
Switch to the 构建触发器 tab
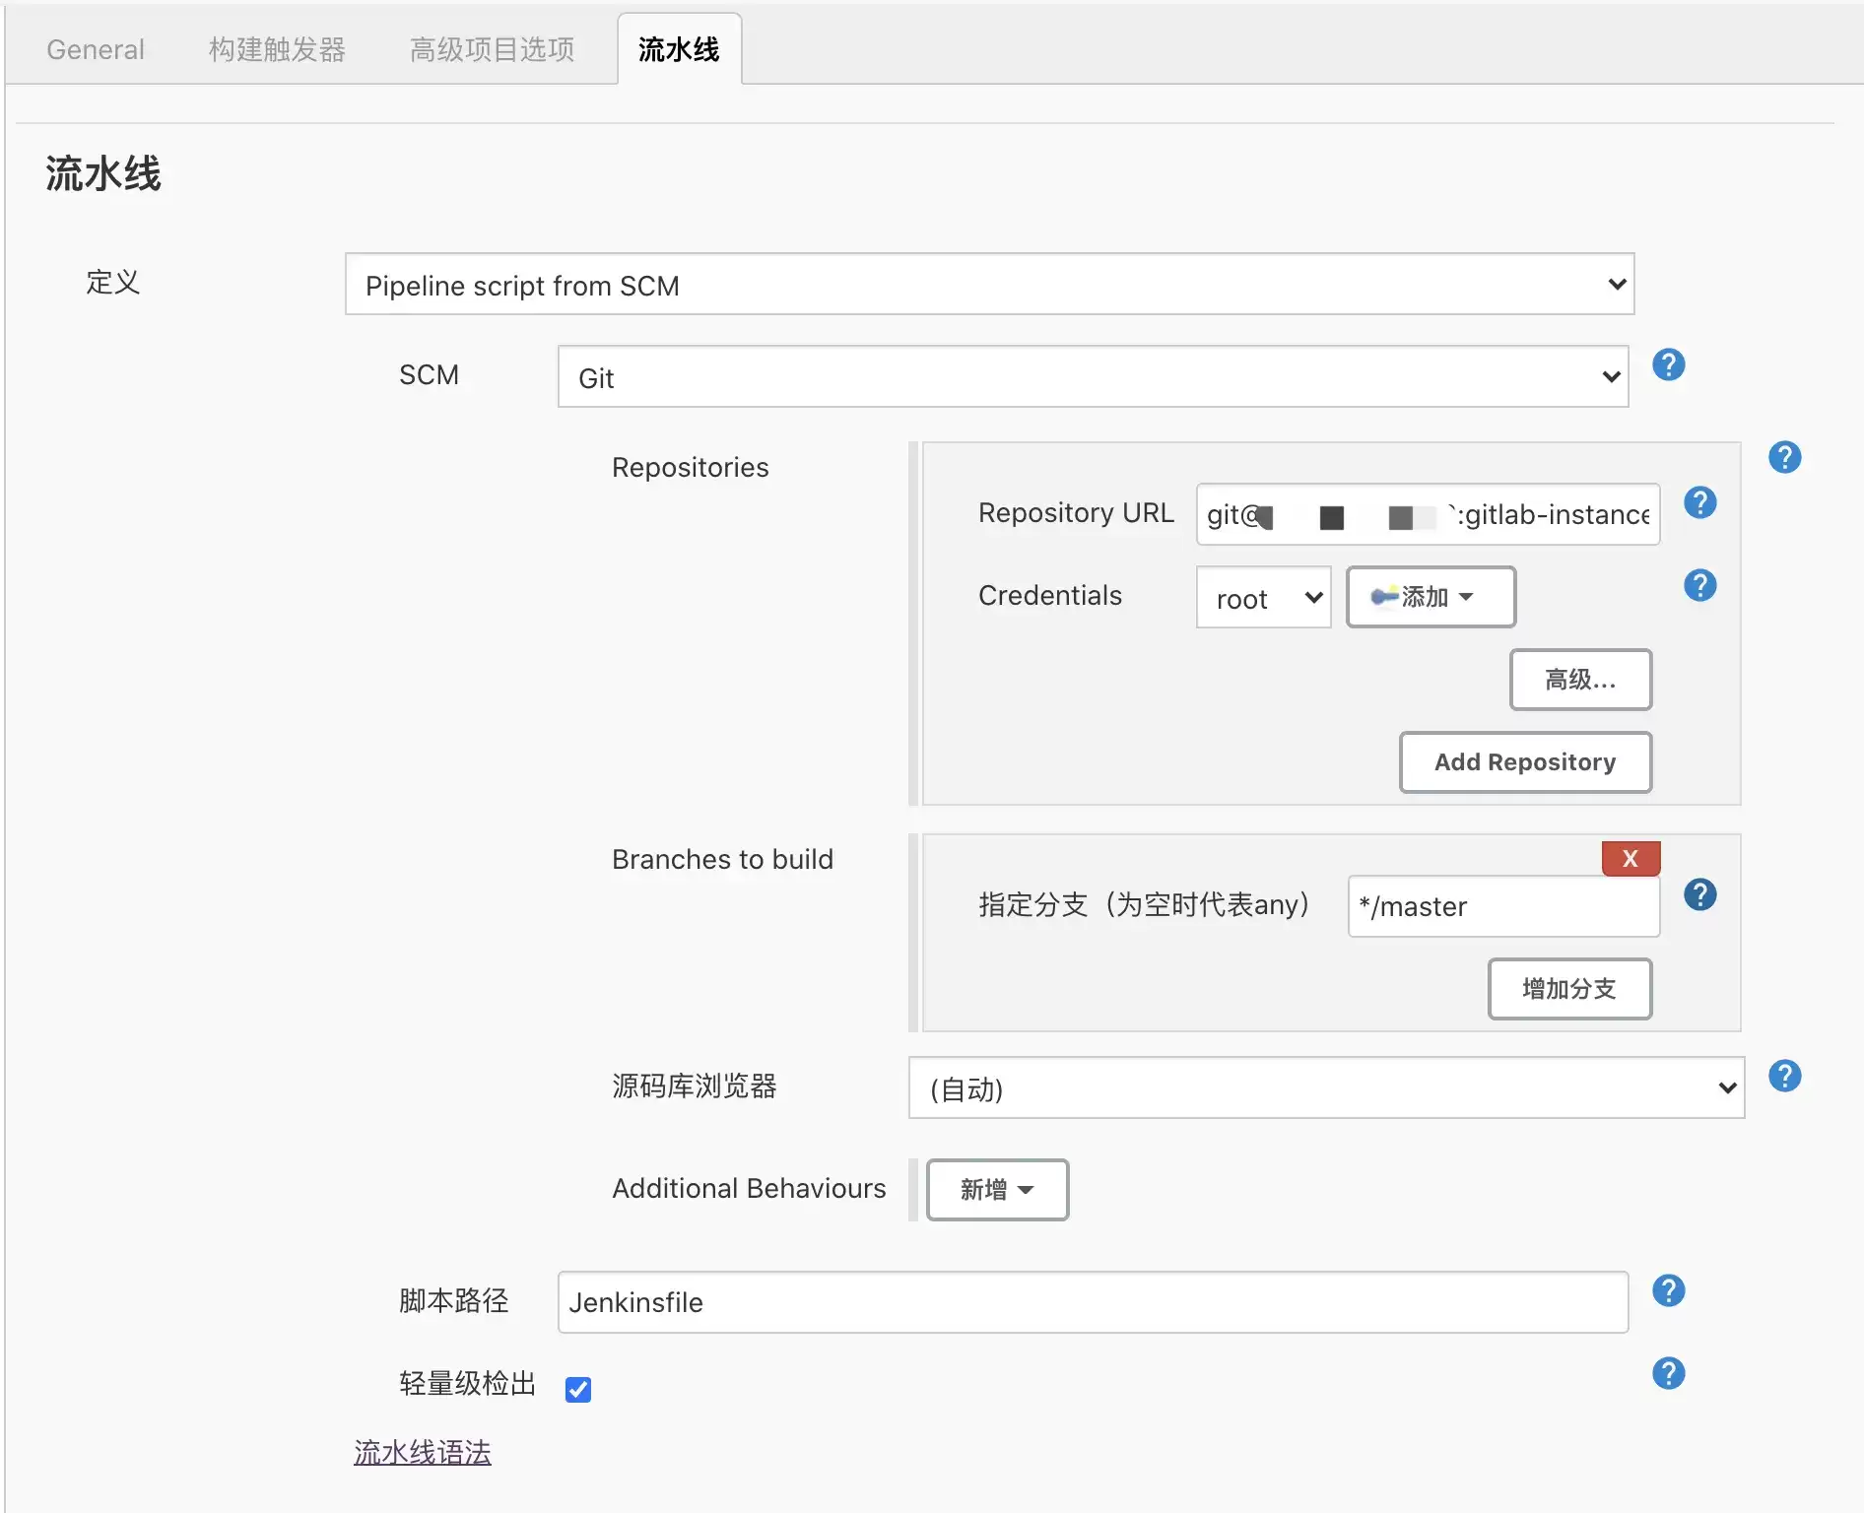coord(277,49)
